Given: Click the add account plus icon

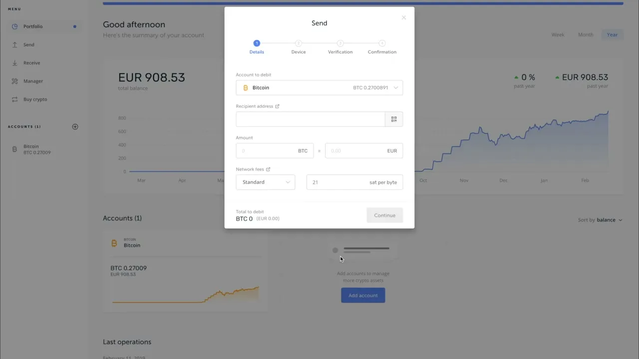Looking at the screenshot, I should coord(75,127).
